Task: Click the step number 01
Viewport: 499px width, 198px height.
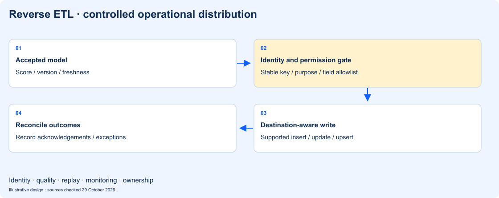Action: 18,48
